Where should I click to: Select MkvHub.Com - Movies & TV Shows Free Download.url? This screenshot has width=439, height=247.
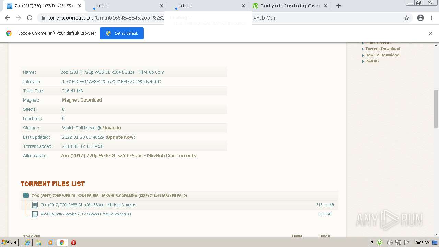click(x=86, y=214)
